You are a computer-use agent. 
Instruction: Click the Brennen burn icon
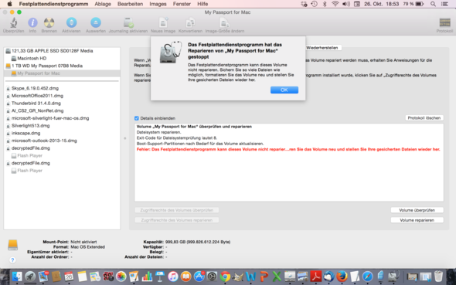click(49, 22)
